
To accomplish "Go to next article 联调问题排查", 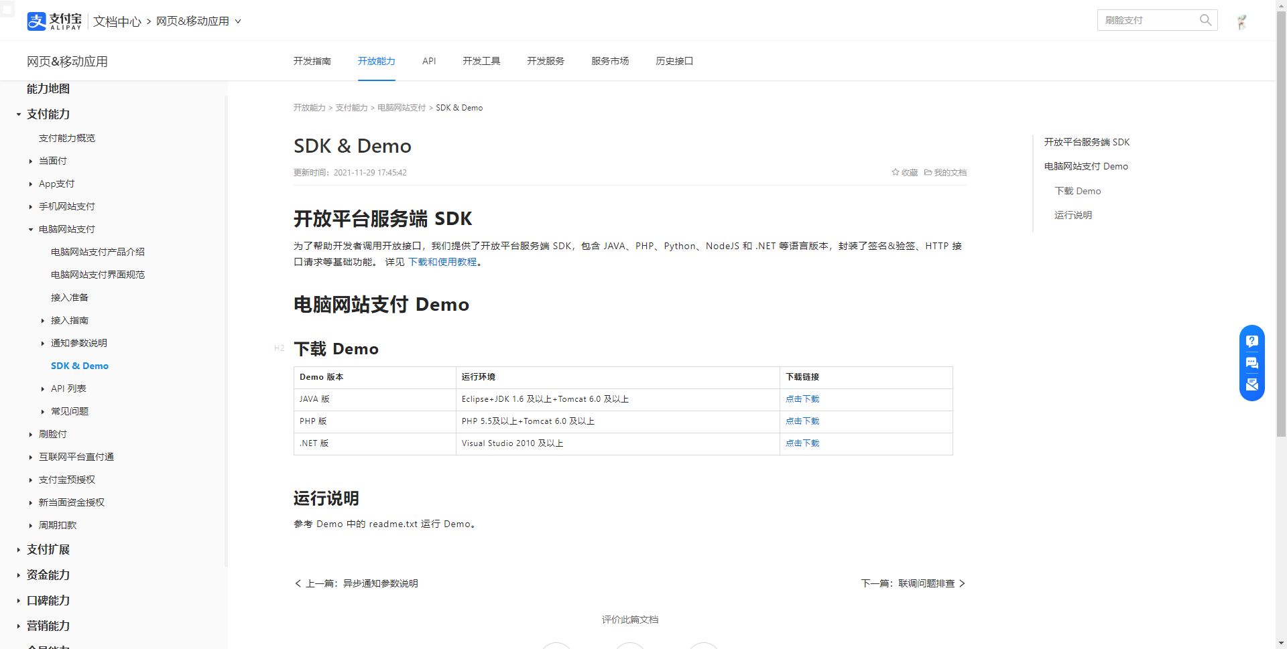I will [913, 583].
